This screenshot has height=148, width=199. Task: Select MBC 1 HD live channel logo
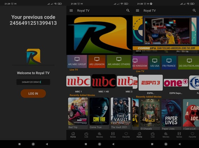point(104,81)
